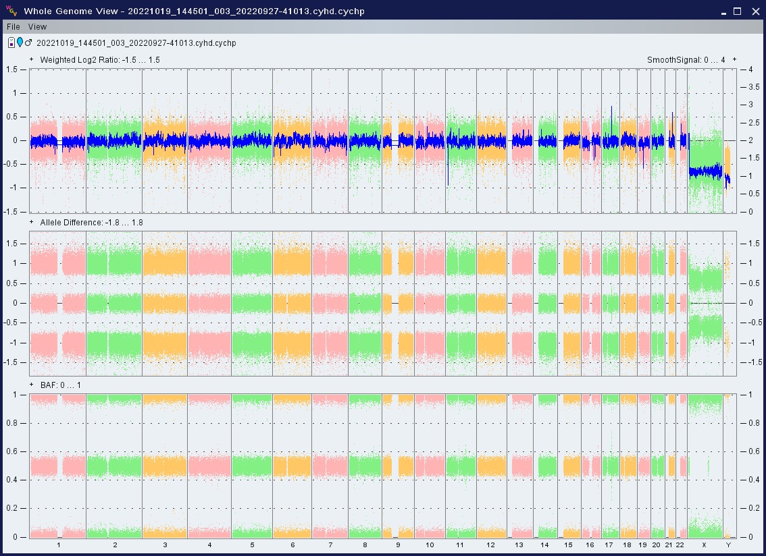Click the male gender symbol icon

tap(28, 43)
